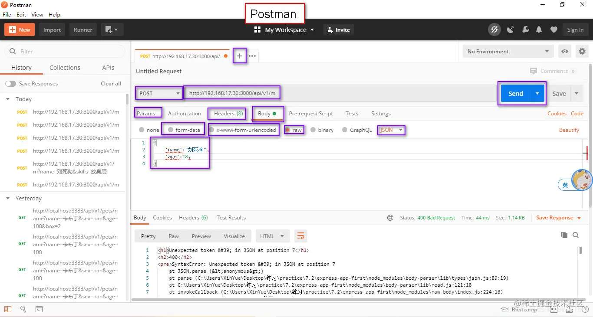Show the Preview response view
593x317 pixels.
201,236
